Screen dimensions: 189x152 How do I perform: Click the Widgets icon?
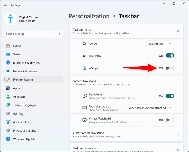pos(85,68)
